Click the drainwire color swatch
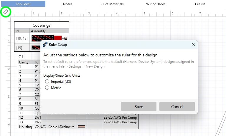The width and height of the screenshot is (226, 136). [81, 127]
